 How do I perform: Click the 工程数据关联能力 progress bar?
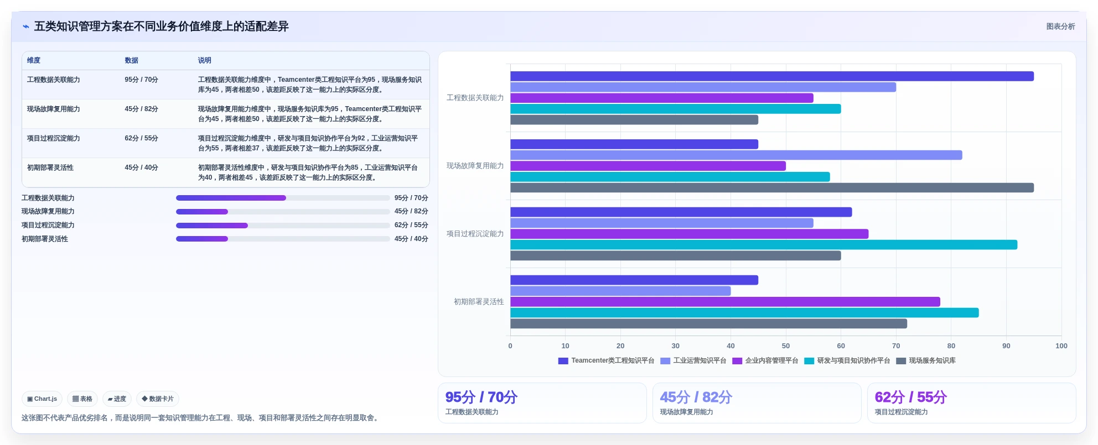click(x=283, y=198)
